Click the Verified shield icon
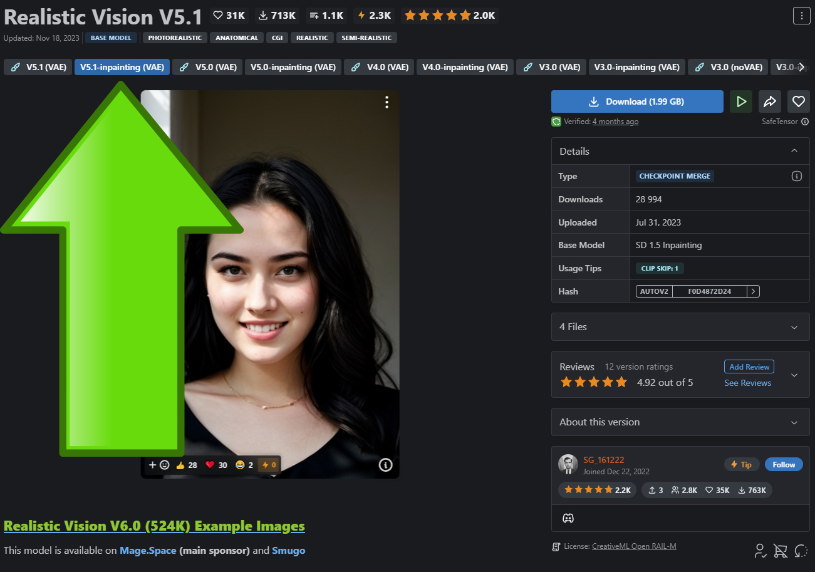The width and height of the screenshot is (815, 572). point(556,122)
